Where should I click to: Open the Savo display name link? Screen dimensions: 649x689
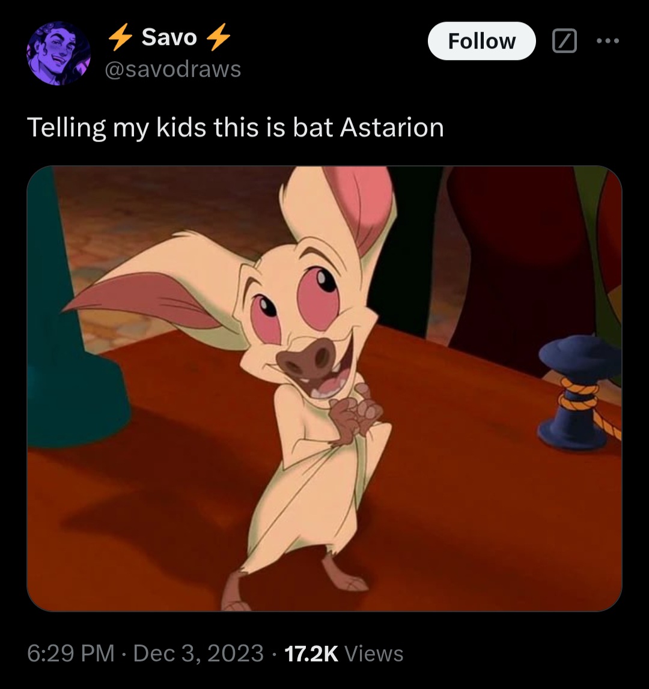(169, 37)
